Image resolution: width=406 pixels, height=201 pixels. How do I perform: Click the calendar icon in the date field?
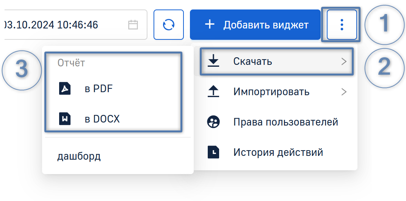point(133,25)
